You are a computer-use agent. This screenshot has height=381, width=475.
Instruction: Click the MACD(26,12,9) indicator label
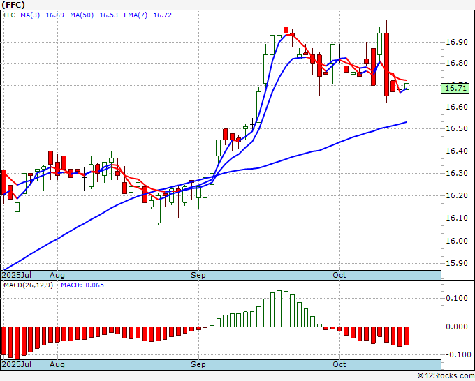pos(28,285)
